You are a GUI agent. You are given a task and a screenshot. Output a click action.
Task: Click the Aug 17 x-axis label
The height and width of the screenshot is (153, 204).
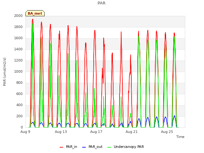[x=96, y=132]
